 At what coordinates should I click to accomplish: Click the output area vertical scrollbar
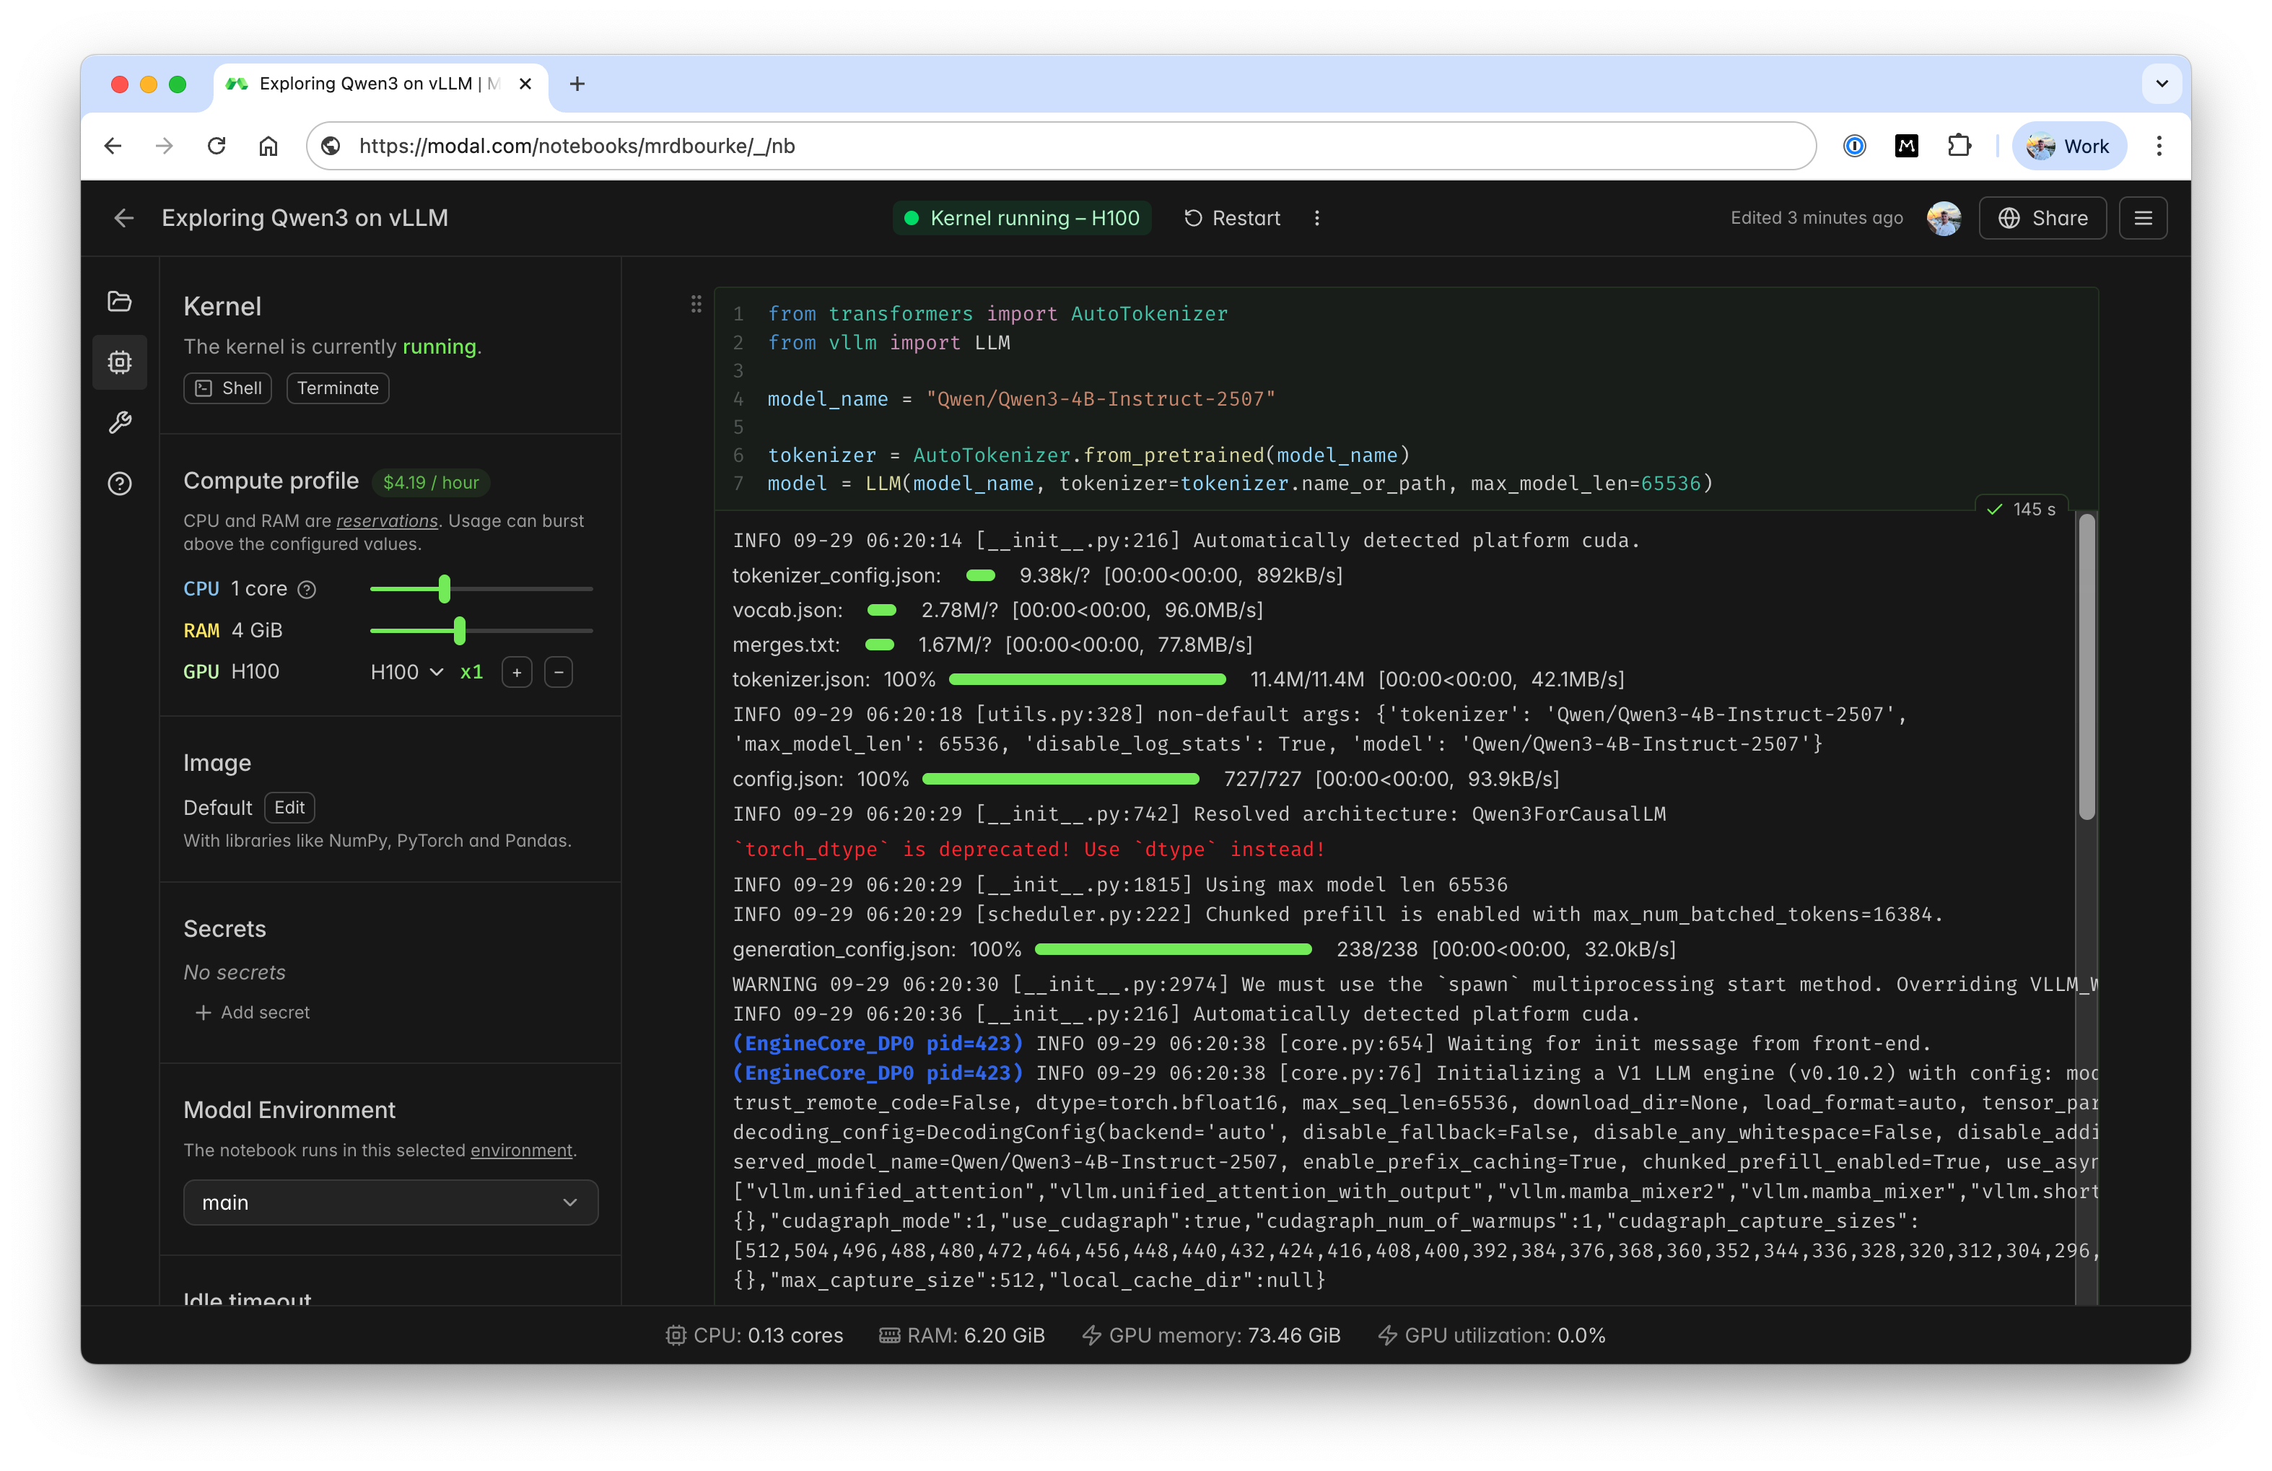click(2087, 666)
